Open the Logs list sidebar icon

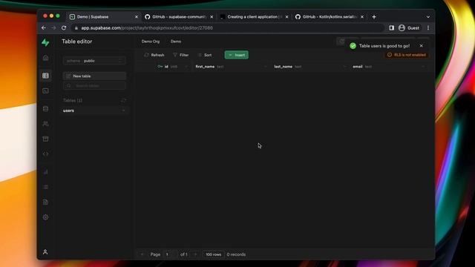coord(45,187)
